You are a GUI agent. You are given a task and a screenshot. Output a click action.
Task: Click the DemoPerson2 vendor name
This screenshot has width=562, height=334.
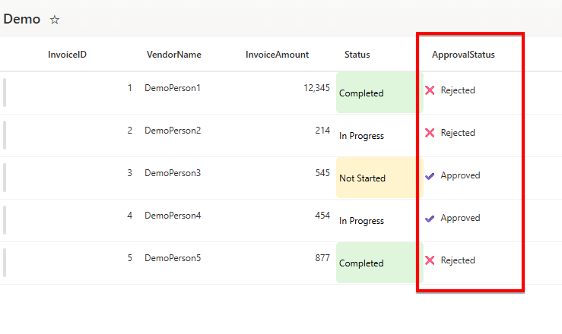coord(173,131)
